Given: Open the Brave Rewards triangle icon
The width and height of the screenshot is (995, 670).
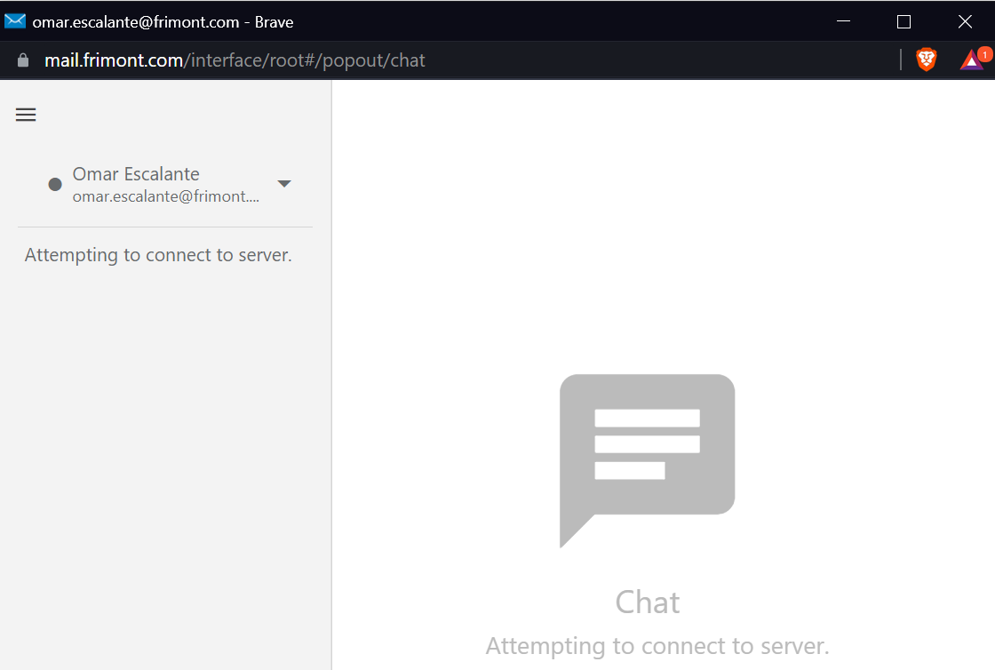Looking at the screenshot, I should pyautogui.click(x=970, y=61).
